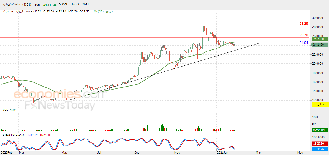329x155 pixels.
Task: Click the blue 24.04 support level label
Action: 304,43
